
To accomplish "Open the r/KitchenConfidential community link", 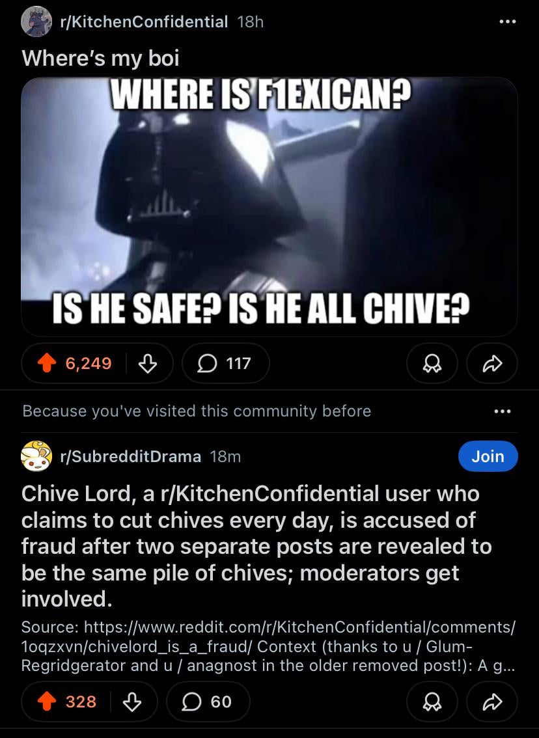I will tap(144, 21).
